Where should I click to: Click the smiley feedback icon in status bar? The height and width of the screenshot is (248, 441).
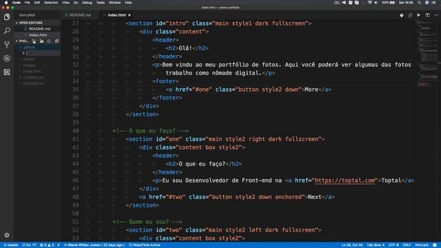[435, 245]
